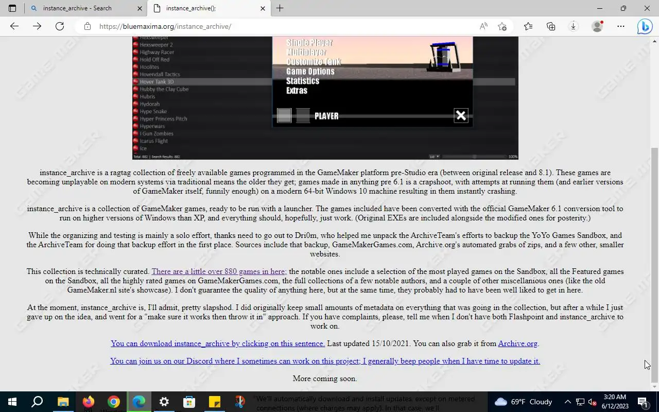The image size is (659, 412).
Task: Open File Explorer from taskbar
Action: [x=63, y=402]
